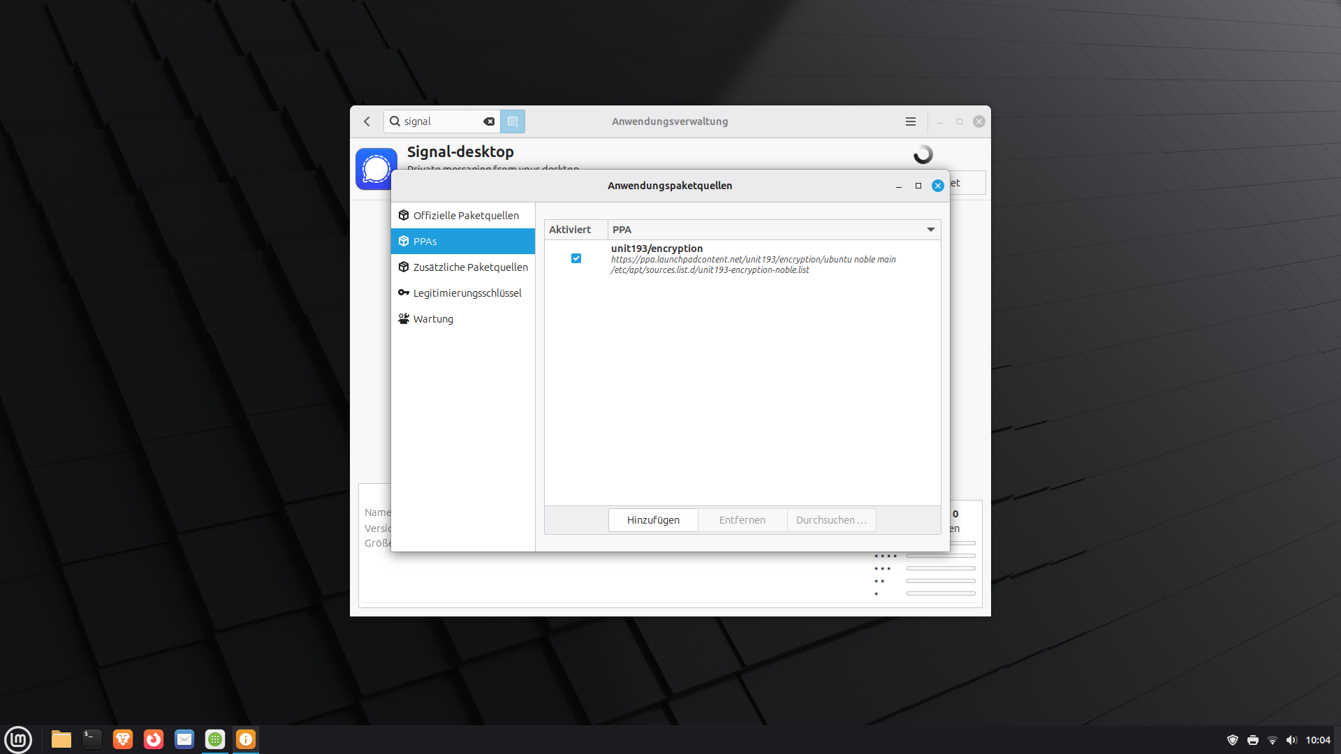Toggle the search-in-description button
Image resolution: width=1341 pixels, height=754 pixels.
513,121
